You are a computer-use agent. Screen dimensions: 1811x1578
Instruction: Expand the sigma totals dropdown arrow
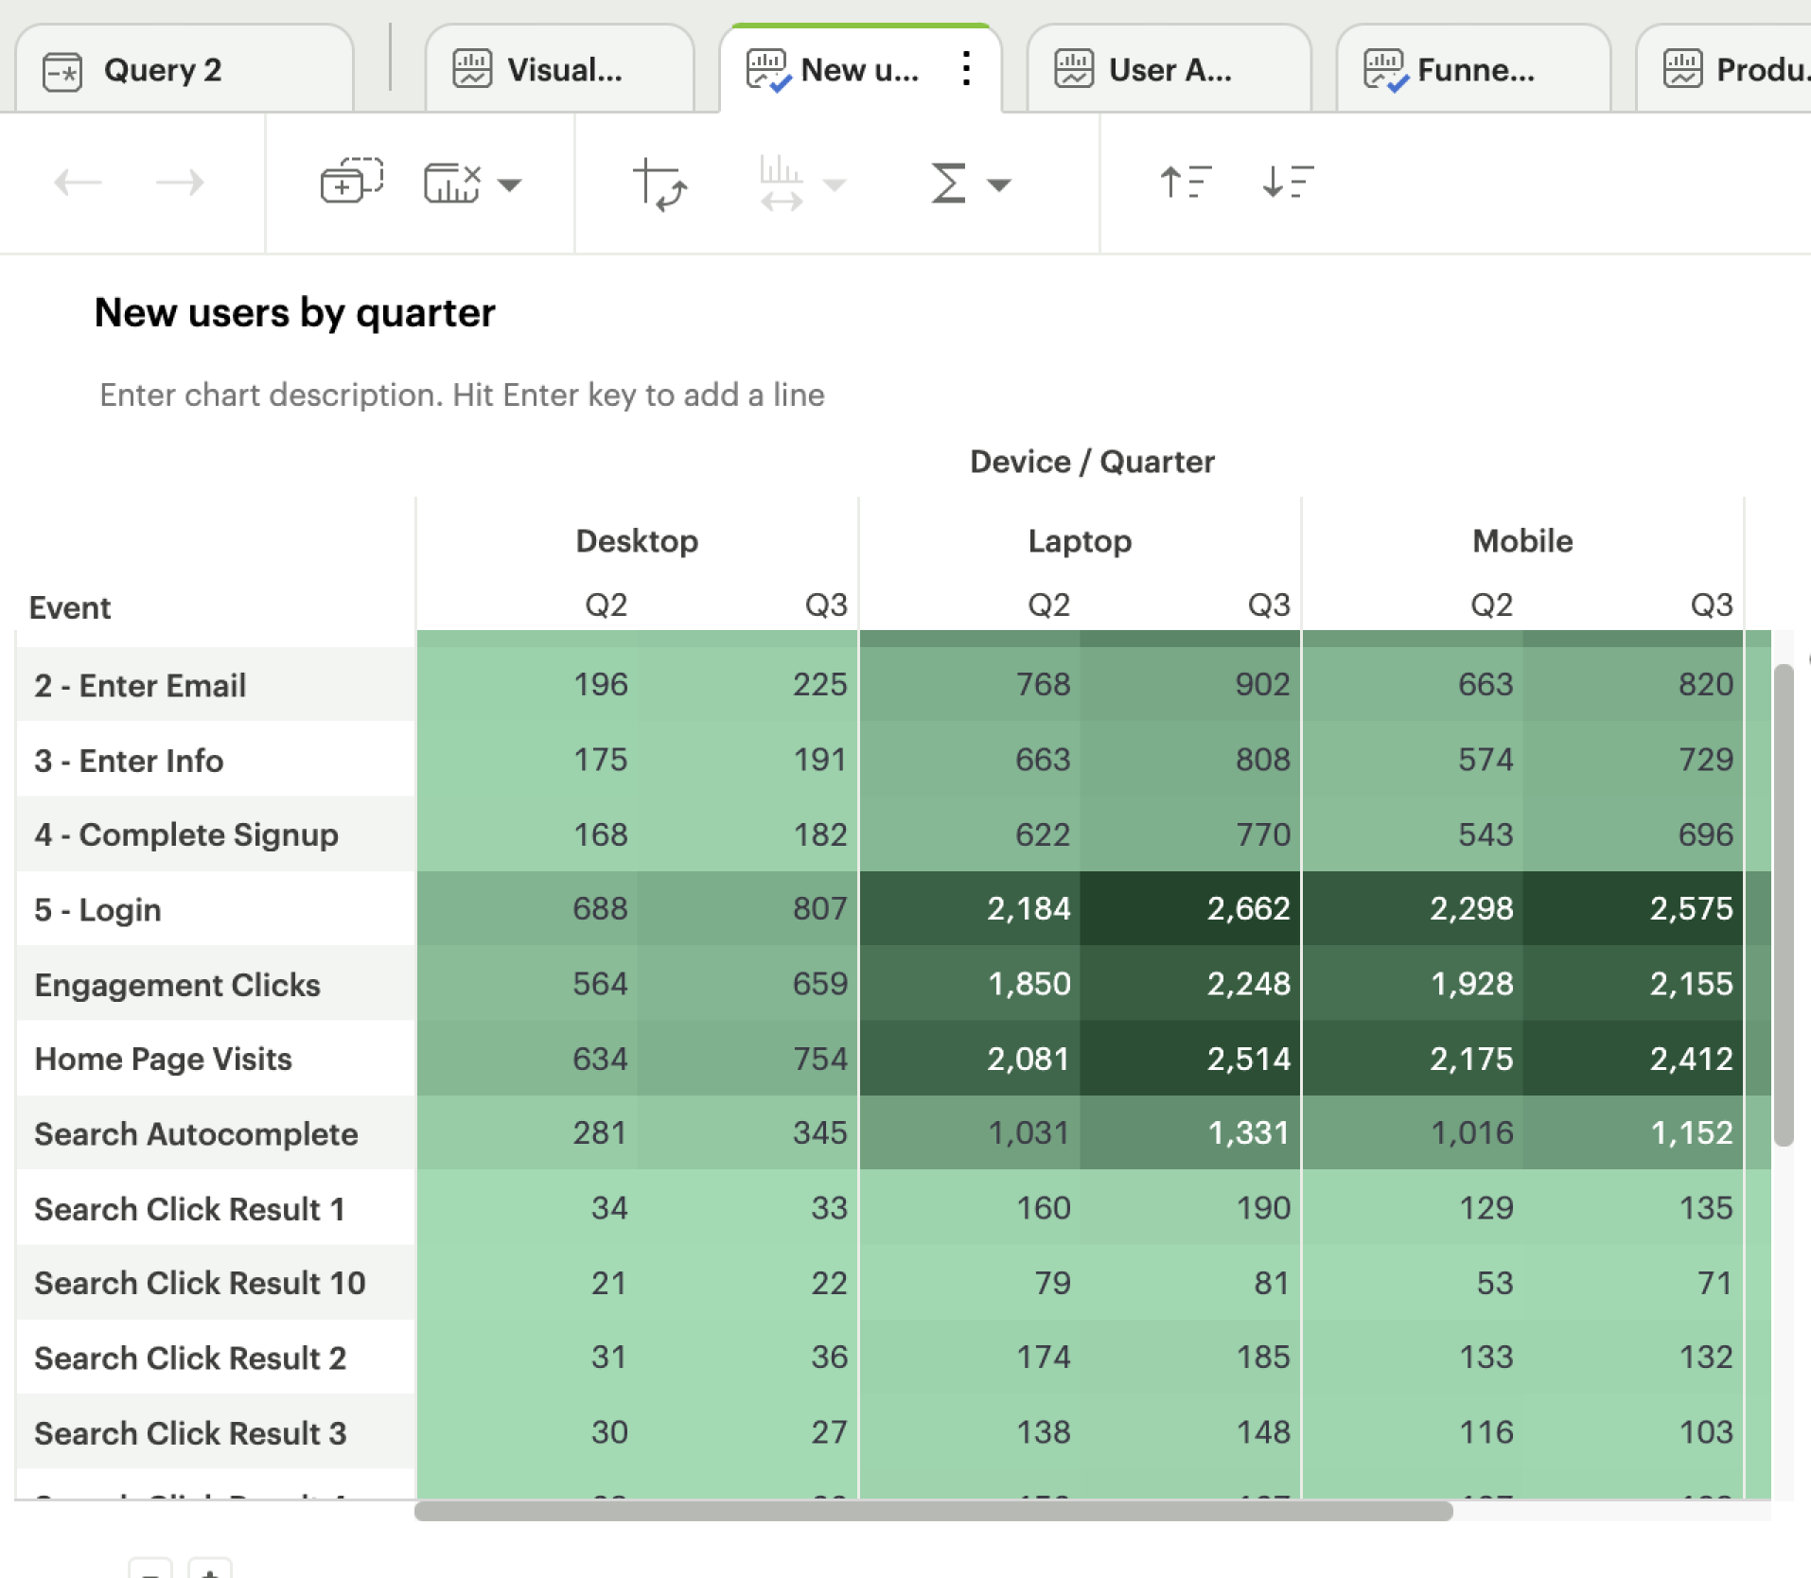(999, 184)
